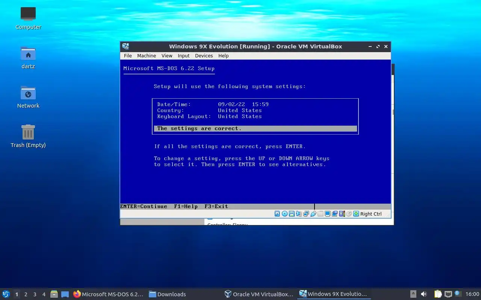The width and height of the screenshot is (481, 300).
Task: Open the network tray icon
Action: (x=448, y=294)
